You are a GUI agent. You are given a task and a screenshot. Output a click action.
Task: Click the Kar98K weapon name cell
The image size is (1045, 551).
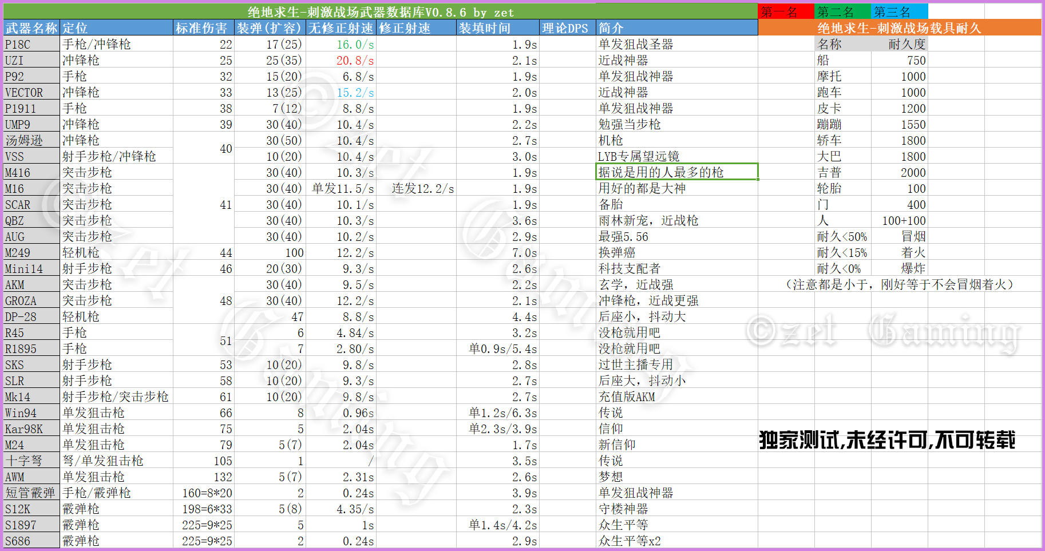pyautogui.click(x=31, y=429)
